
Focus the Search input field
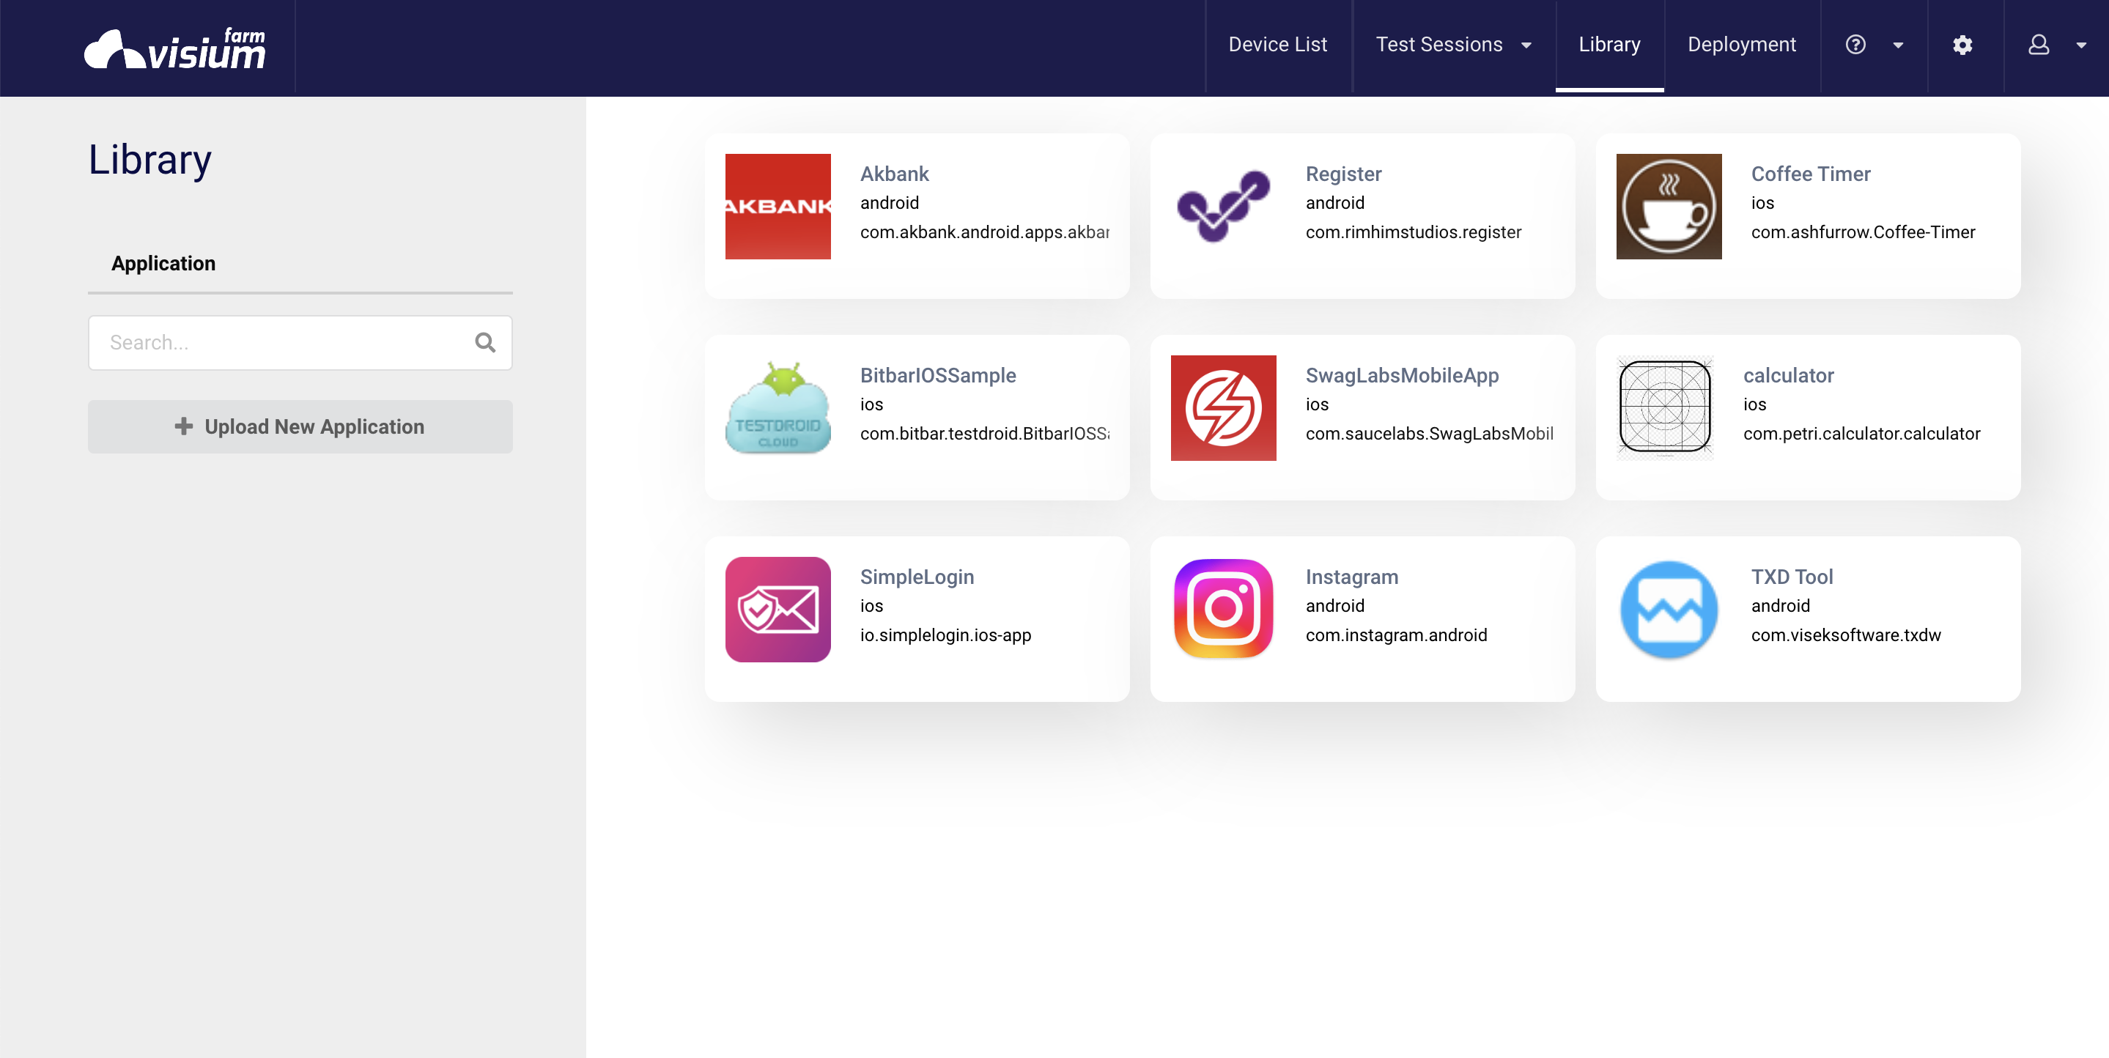300,342
